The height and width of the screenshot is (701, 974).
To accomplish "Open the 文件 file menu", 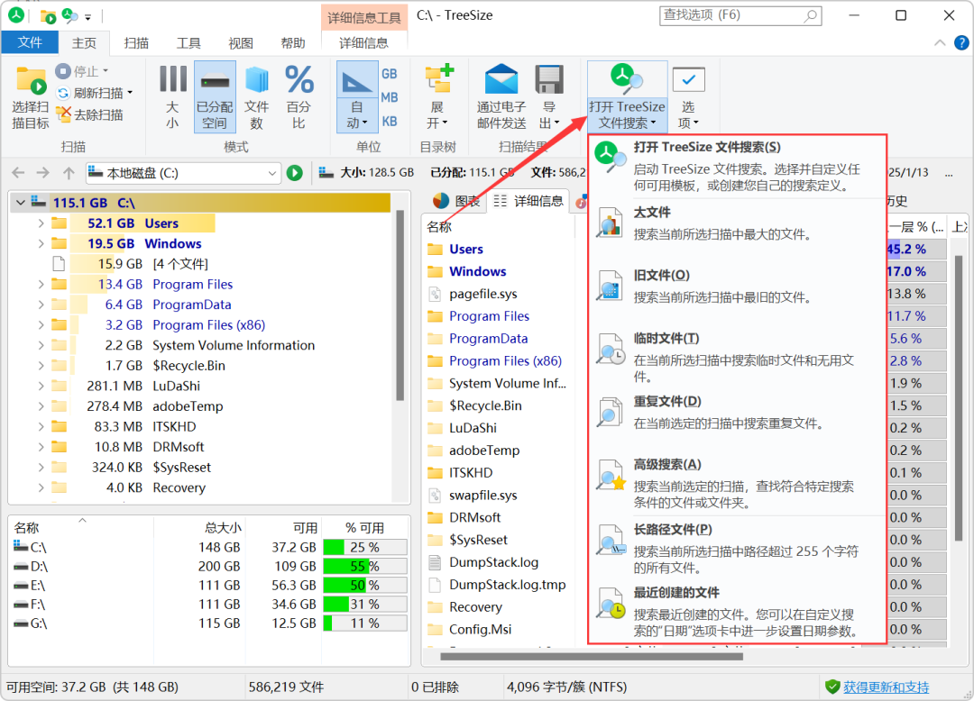I will (x=30, y=42).
